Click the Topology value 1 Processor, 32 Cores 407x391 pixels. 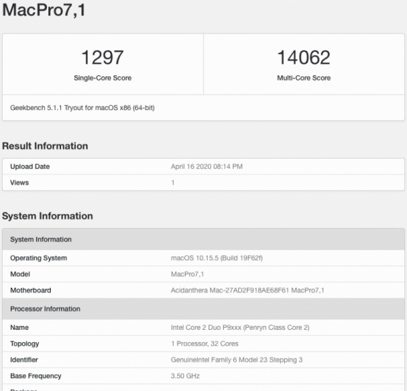[205, 343]
